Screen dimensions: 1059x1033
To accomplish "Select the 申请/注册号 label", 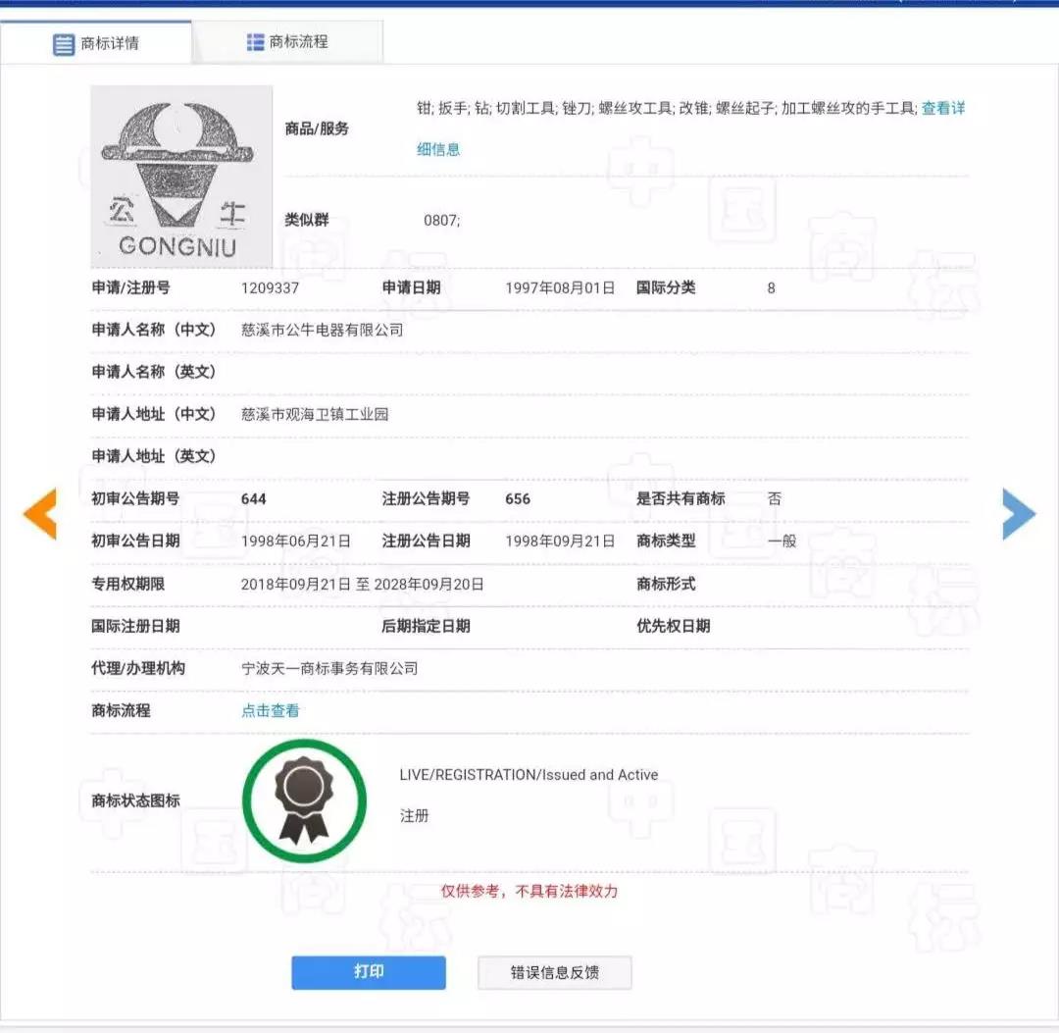I will click(131, 287).
